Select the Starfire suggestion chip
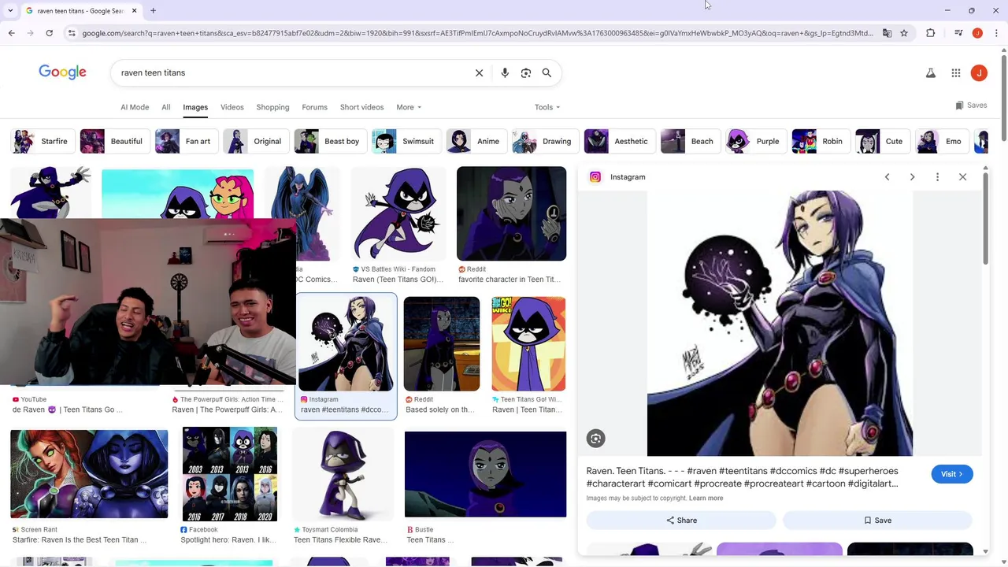The height and width of the screenshot is (567, 1008). coord(42,141)
